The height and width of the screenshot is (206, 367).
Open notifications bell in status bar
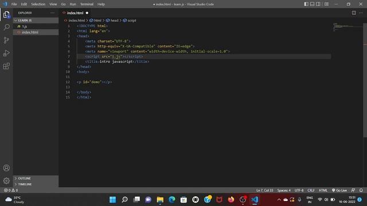361,191
